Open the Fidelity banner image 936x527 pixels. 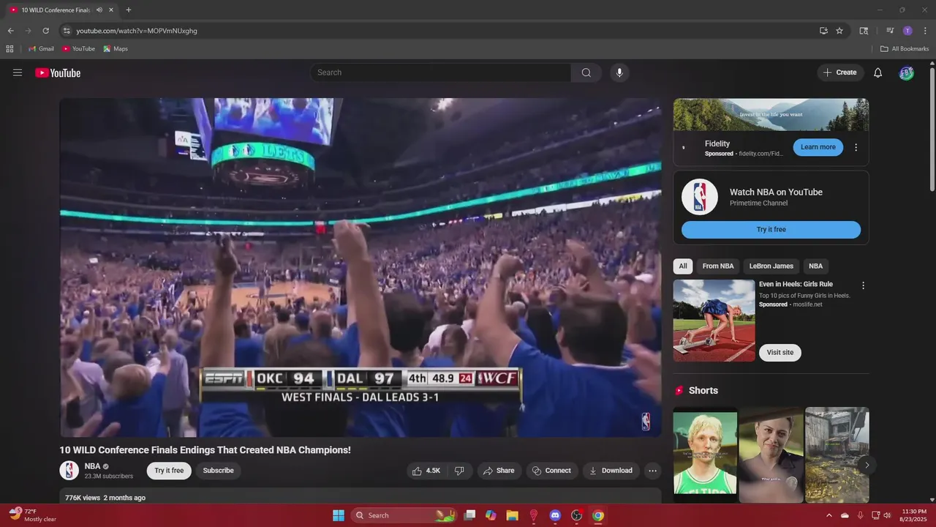(x=771, y=115)
